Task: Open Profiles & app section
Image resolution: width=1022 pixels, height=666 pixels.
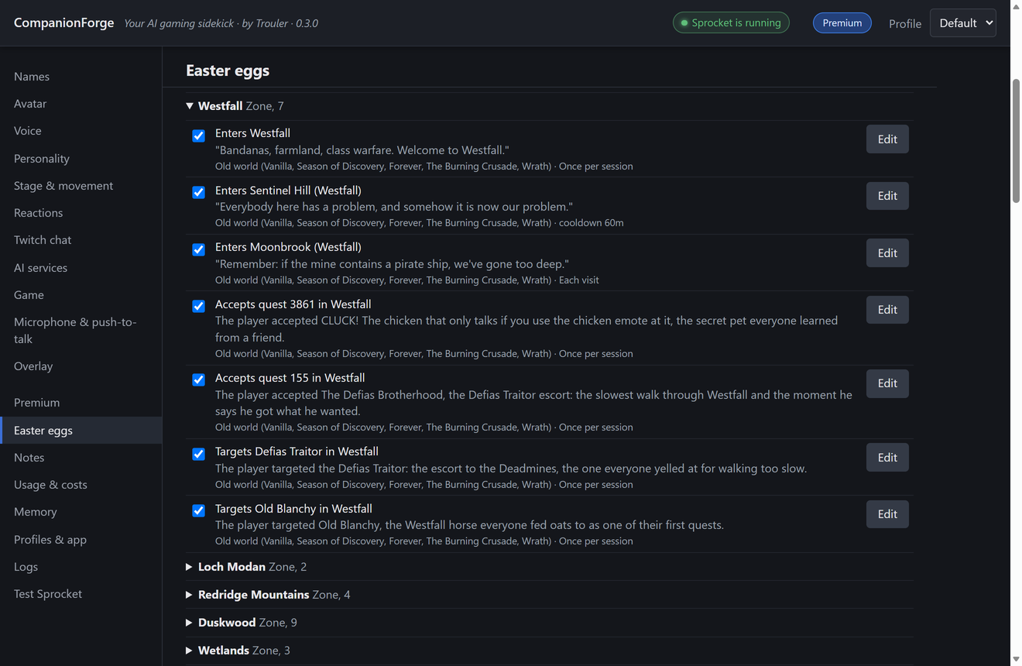Action: pyautogui.click(x=81, y=540)
